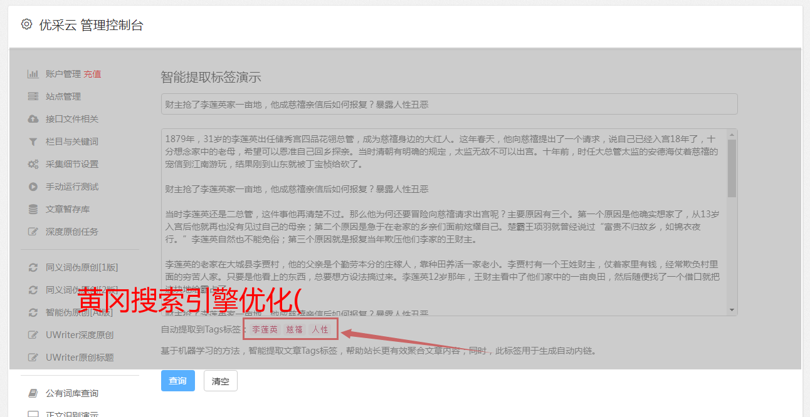Open 账户管理 in the sidebar
Image resolution: width=810 pixels, height=417 pixels.
pos(63,74)
